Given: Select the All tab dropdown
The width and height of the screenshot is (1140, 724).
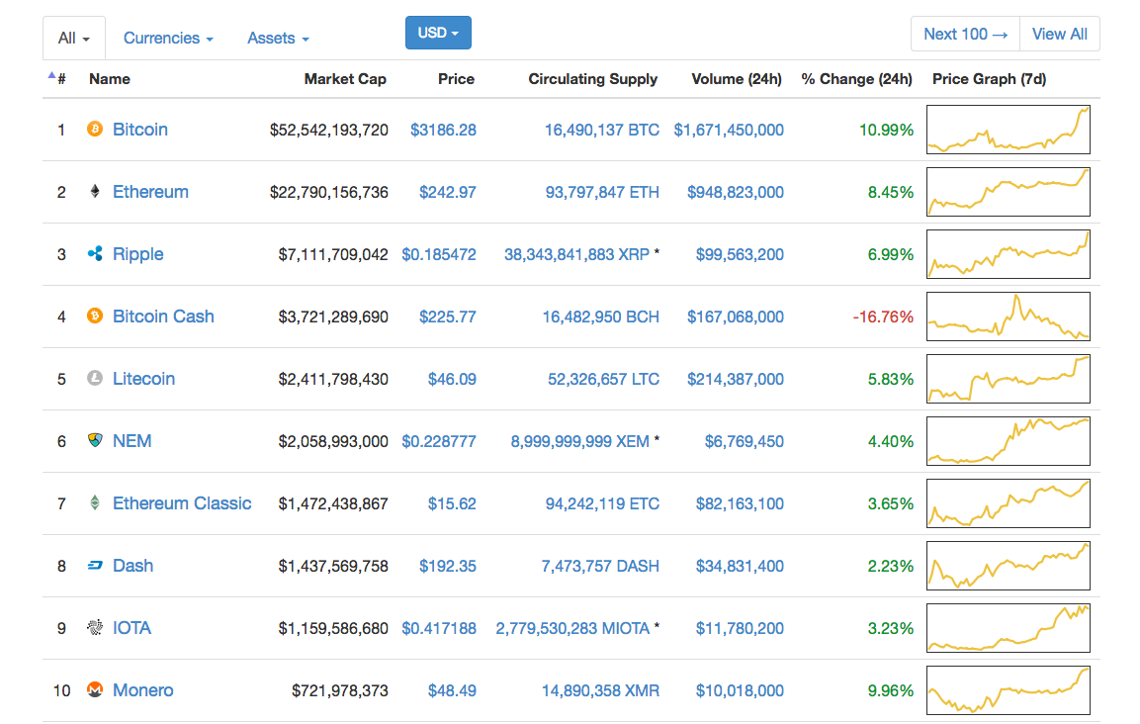Looking at the screenshot, I should point(74,38).
